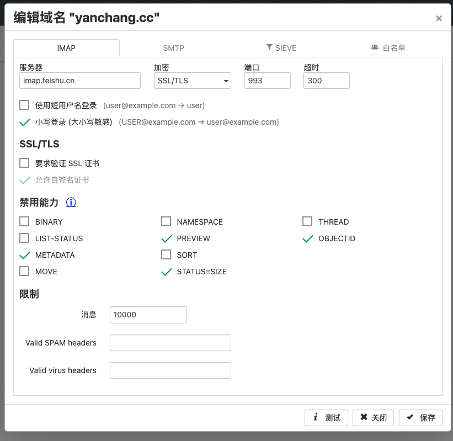
Task: Tick the BINARY capability checkbox
Action: coord(24,221)
